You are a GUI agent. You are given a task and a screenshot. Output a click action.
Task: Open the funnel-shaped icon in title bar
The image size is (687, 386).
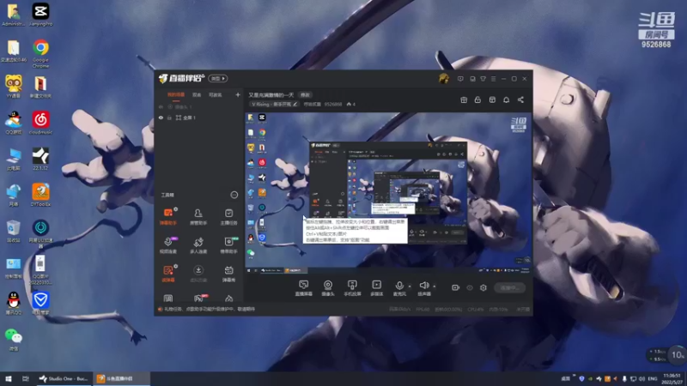483,79
